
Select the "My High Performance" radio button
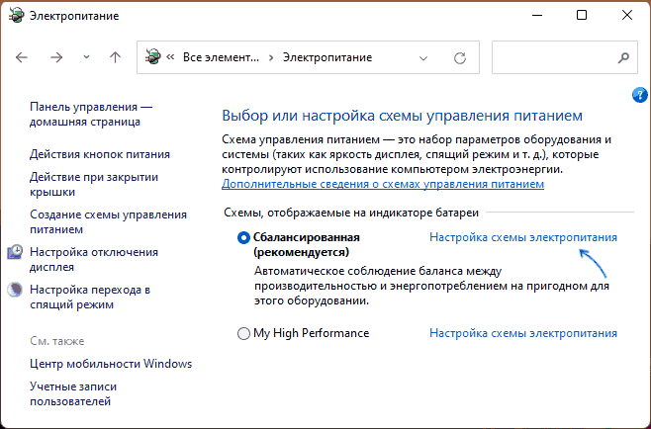point(243,333)
